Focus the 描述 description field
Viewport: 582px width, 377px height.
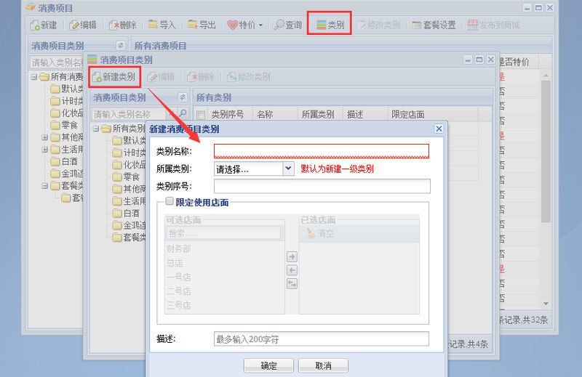pyautogui.click(x=322, y=339)
